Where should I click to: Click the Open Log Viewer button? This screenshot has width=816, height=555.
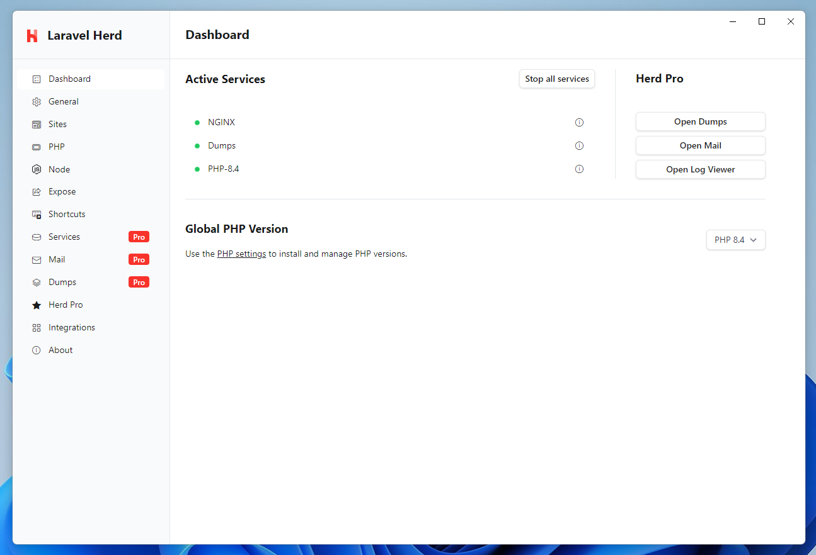pyautogui.click(x=700, y=169)
